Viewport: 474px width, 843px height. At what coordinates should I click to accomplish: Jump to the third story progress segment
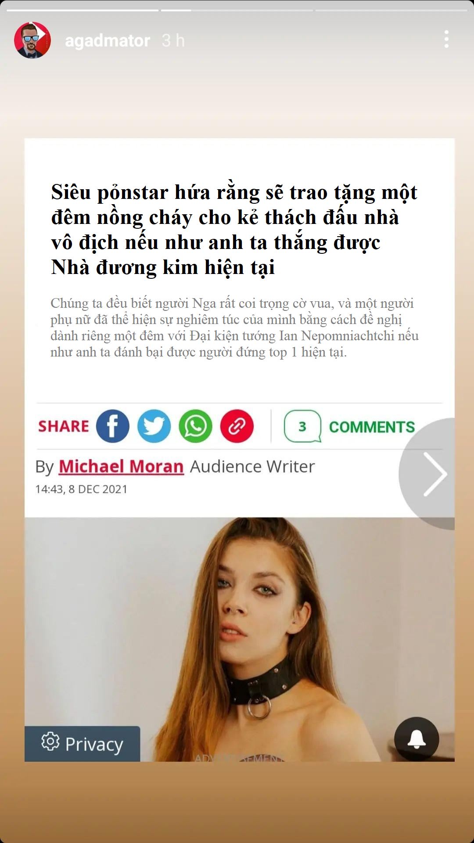coord(391,10)
